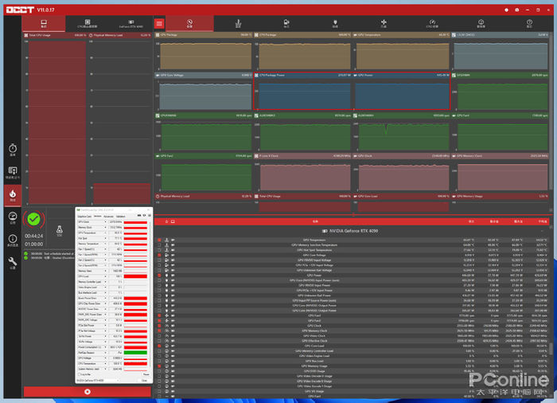Open the temperature thermometer sensor tab
The image size is (557, 403).
(x=238, y=24)
